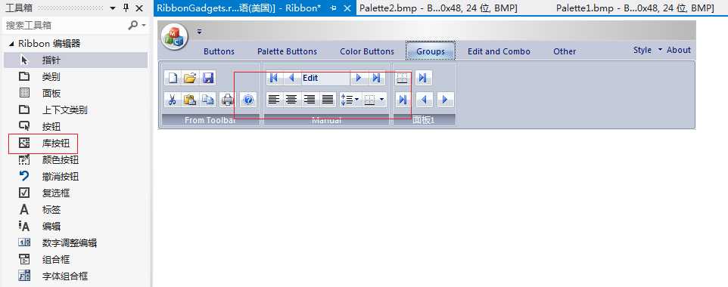Image resolution: width=728 pixels, height=287 pixels.
Task: Open the Palette2.bmp document tab
Action: 438,8
